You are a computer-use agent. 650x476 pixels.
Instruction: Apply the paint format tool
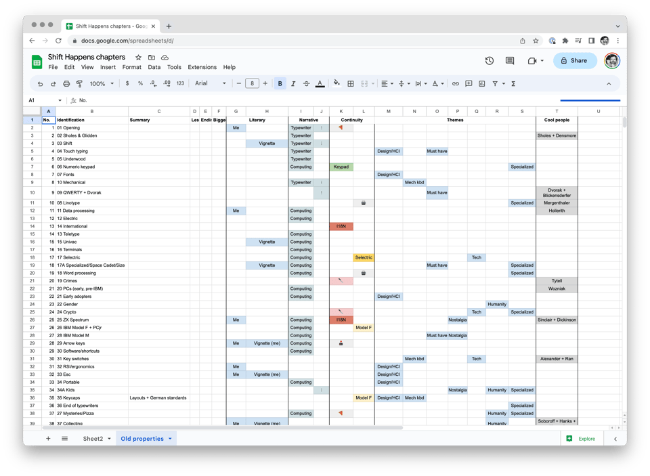click(80, 83)
